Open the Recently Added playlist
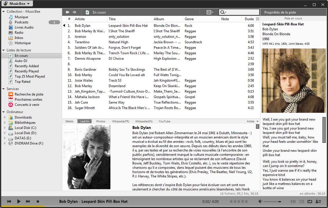 point(27,66)
